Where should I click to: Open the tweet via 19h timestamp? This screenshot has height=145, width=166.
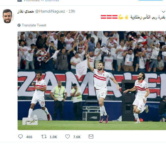coord(72,11)
